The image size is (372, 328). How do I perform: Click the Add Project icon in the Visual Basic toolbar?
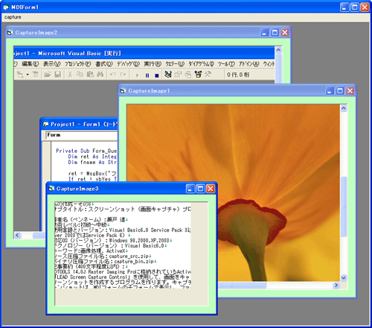click(x=20, y=75)
